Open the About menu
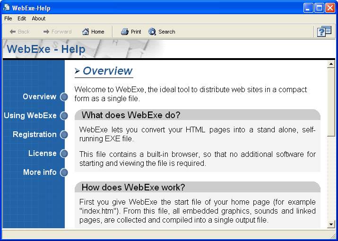The image size is (338, 241). [x=39, y=18]
